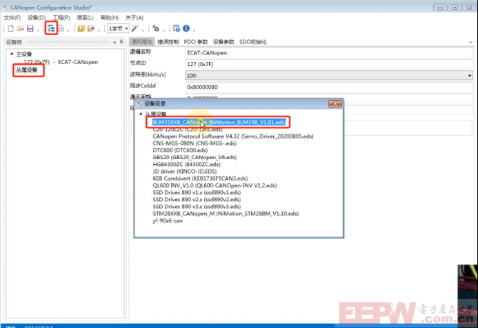This screenshot has width=478, height=328.
Task: Select CNS-MGS-080N device entry
Action: 195,143
